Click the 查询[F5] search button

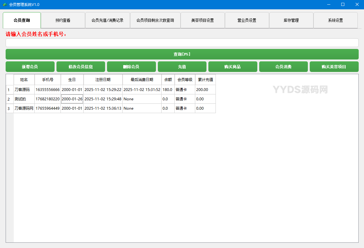pos(182,54)
